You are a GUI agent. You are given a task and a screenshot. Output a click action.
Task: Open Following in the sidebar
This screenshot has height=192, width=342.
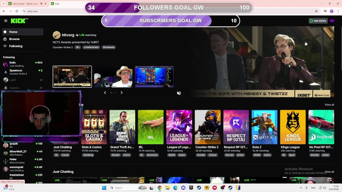click(23, 46)
